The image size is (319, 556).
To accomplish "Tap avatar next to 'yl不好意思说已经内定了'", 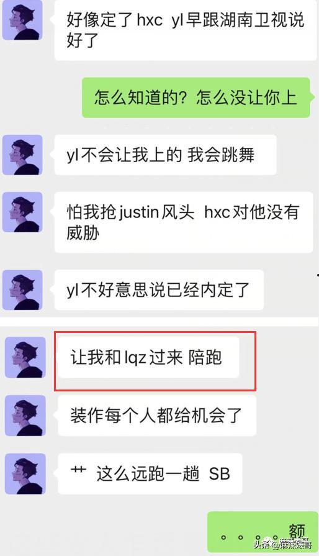I will point(22,289).
